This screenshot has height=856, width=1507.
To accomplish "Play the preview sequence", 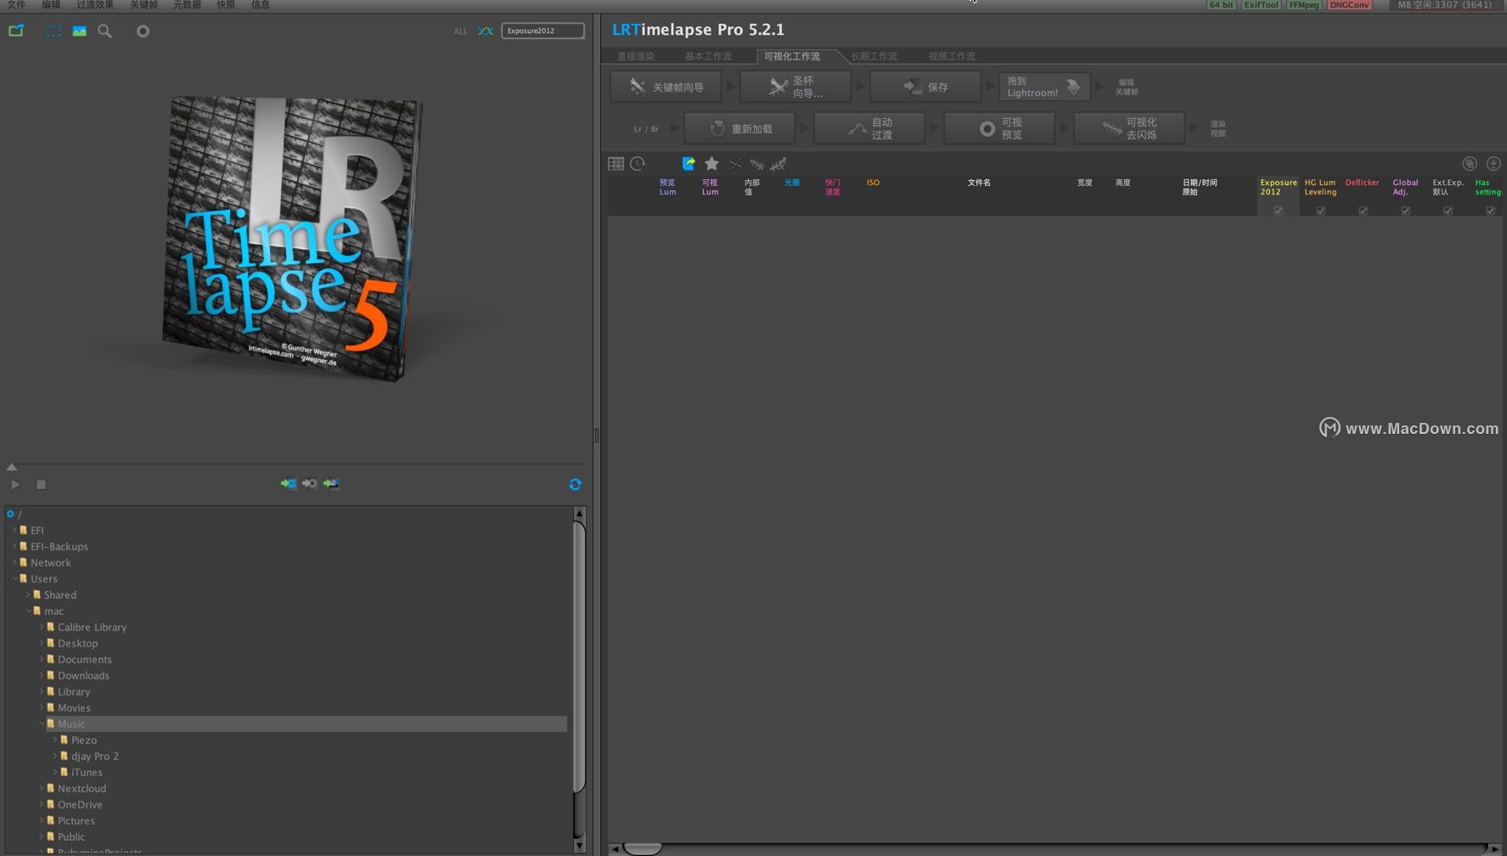I will tap(15, 484).
